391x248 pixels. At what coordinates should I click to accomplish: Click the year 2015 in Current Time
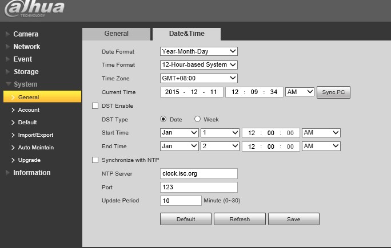tap(172, 92)
